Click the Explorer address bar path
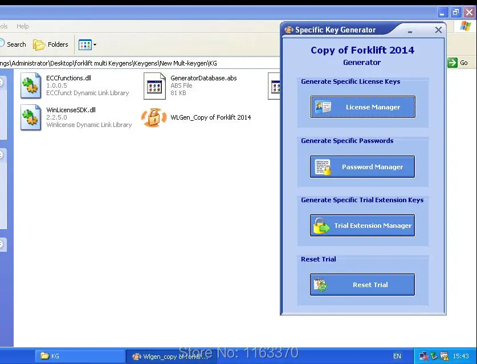The width and height of the screenshot is (477, 364). [x=108, y=63]
